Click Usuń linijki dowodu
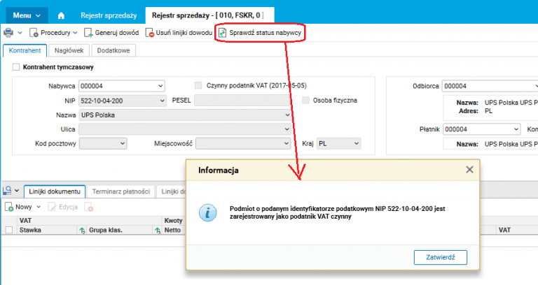 coord(179,33)
